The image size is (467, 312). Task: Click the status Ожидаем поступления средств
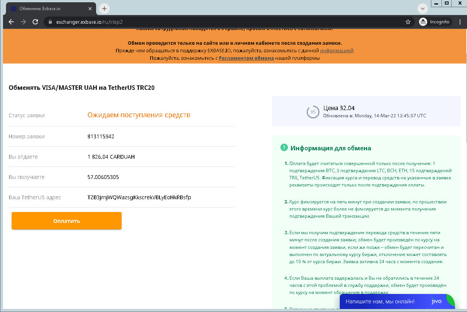pos(139,115)
